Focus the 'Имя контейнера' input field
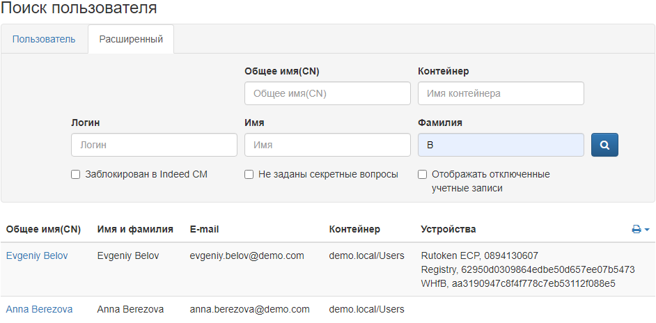Screen dimensions: 656x323 pos(501,93)
